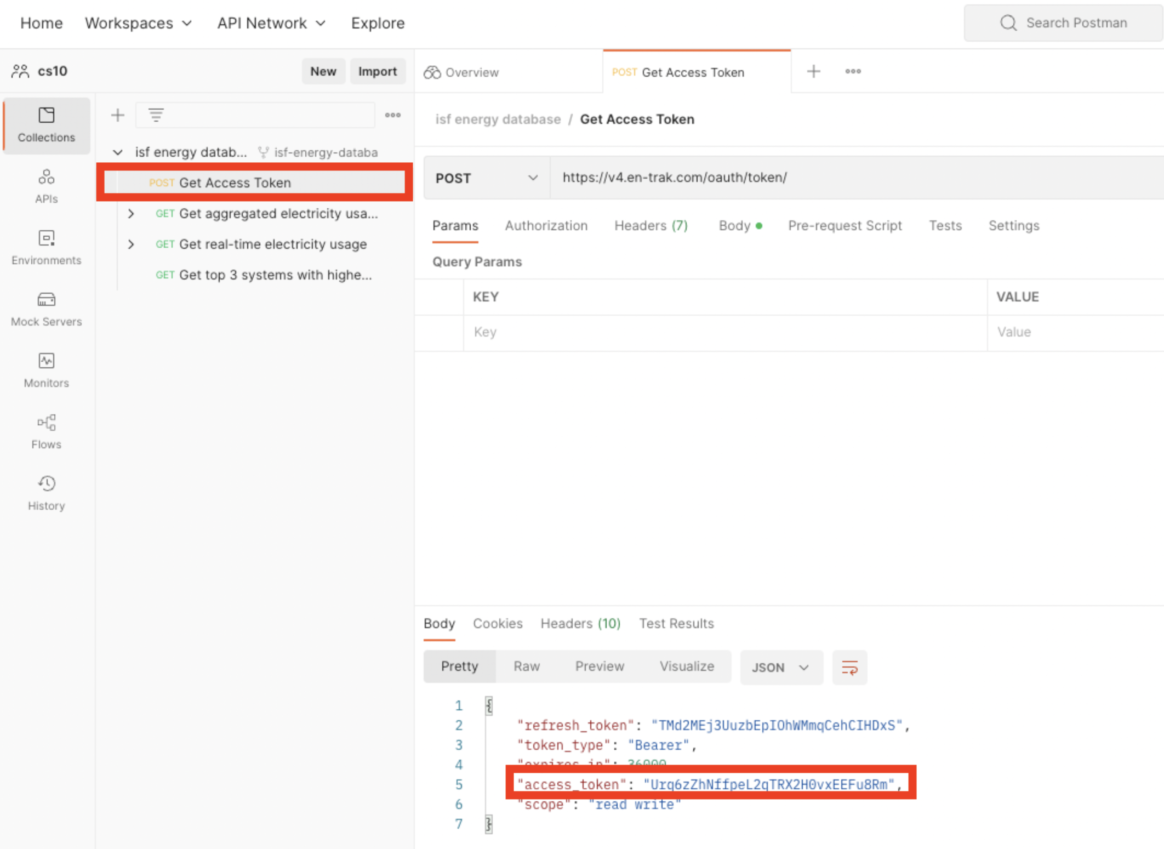
Task: Toggle response line wrap icon
Action: (x=849, y=667)
